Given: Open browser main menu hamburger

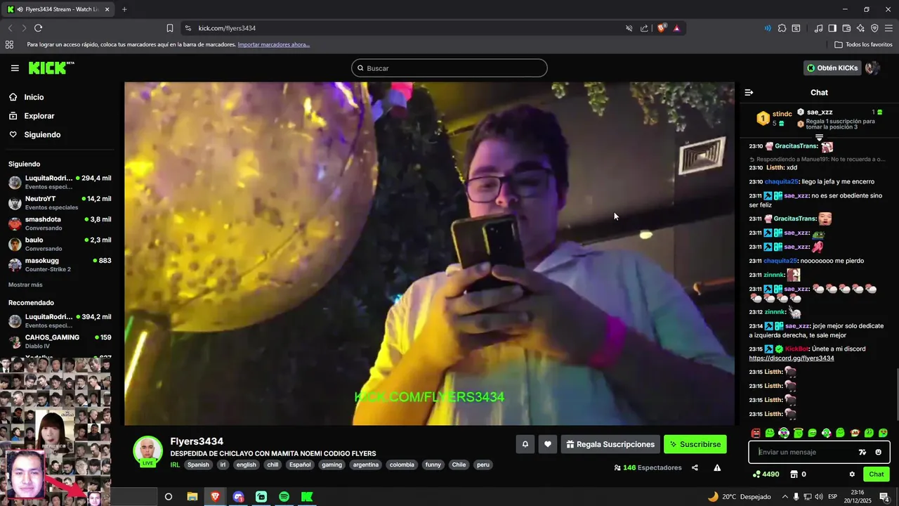Looking at the screenshot, I should tap(889, 28).
